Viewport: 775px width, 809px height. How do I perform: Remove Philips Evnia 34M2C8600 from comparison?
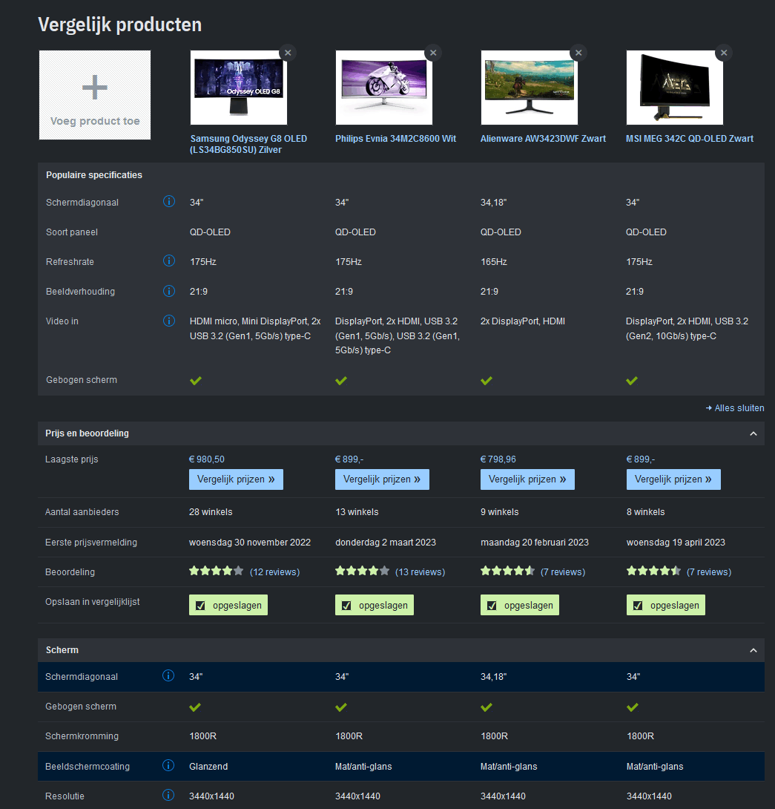433,53
